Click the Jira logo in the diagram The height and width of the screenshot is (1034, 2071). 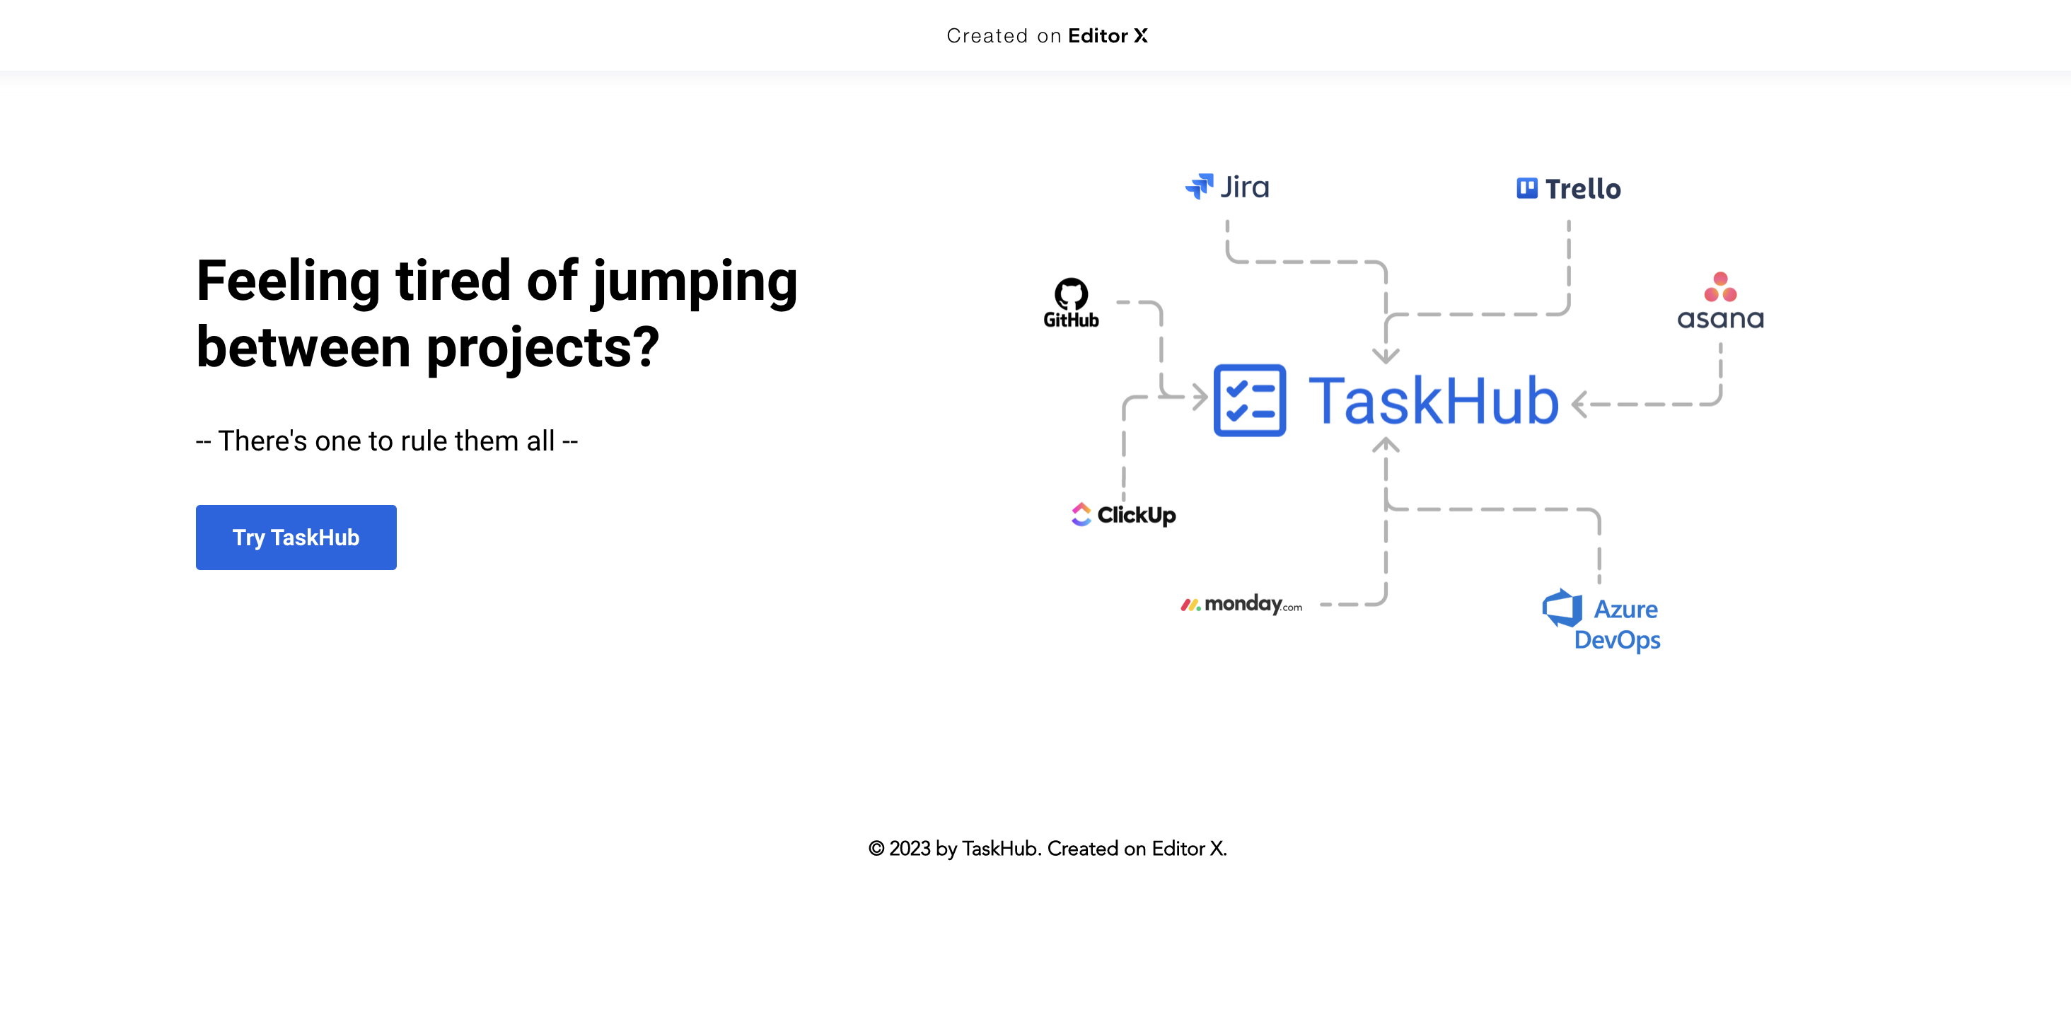click(1227, 187)
